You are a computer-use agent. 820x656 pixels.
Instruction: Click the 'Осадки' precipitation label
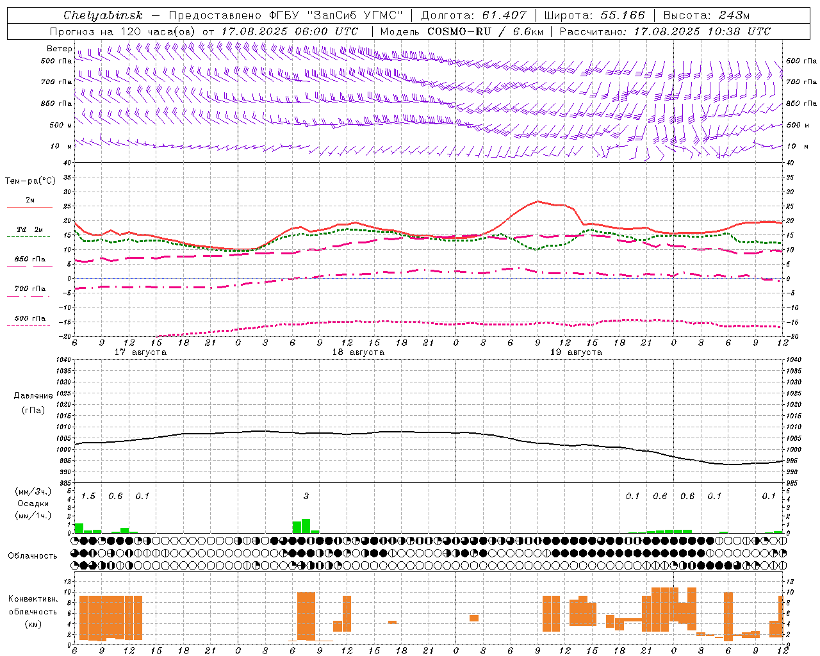pyautogui.click(x=33, y=504)
